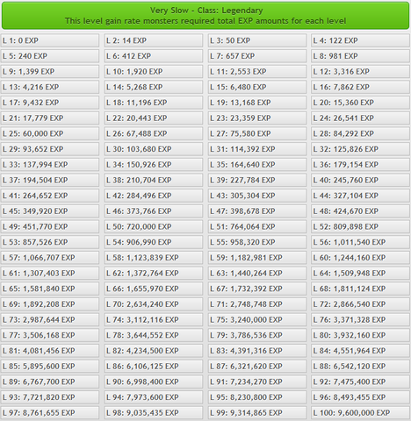Select the L 76: 3,371,328 EXP cell
The height and width of the screenshot is (421, 411).
360,319
